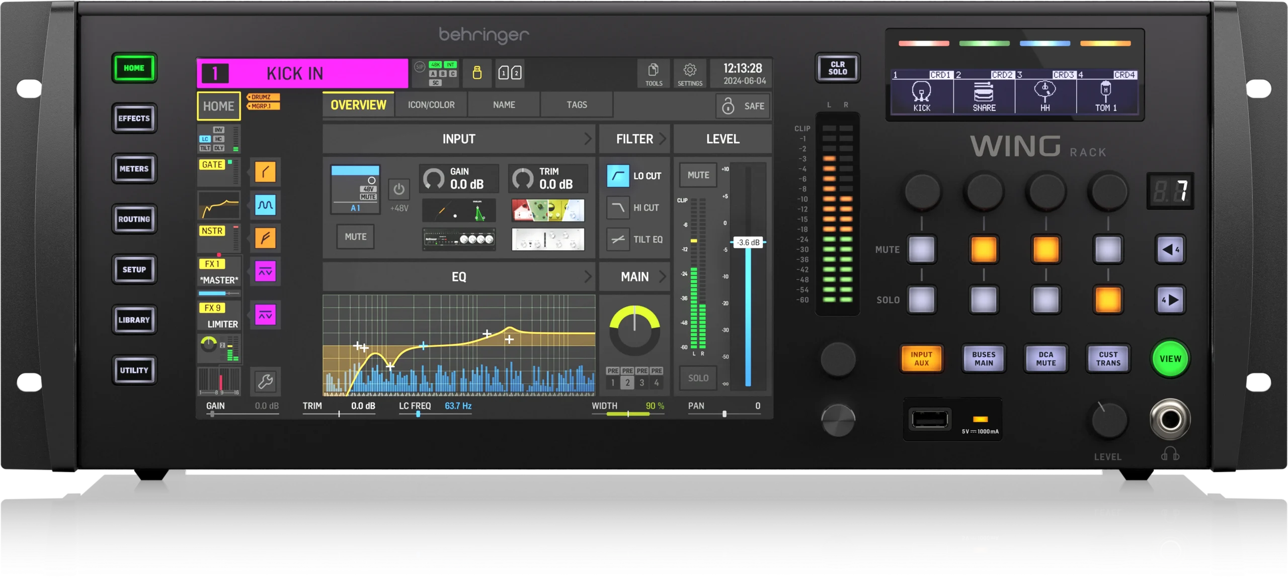Expand the MAIN section arrow

point(662,276)
